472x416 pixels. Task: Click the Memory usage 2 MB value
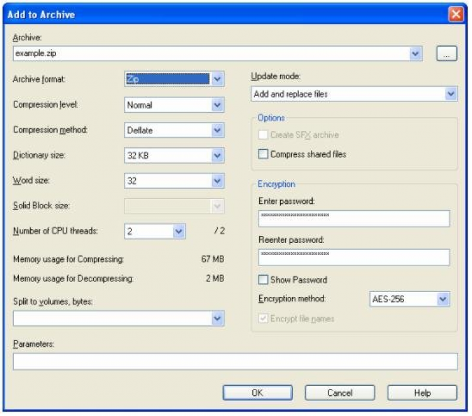[x=215, y=278]
